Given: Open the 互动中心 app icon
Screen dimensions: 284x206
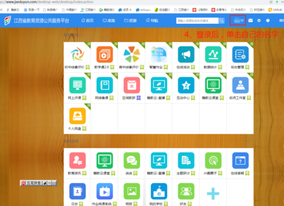Looking at the screenshot, I should pos(186,85).
